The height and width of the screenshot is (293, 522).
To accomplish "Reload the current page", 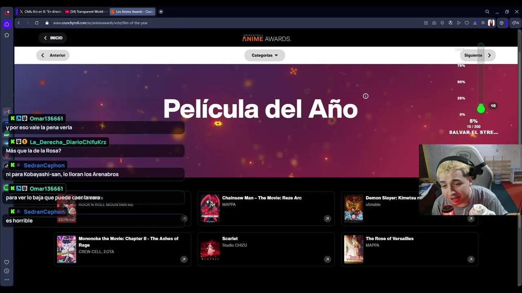I will coord(37,23).
